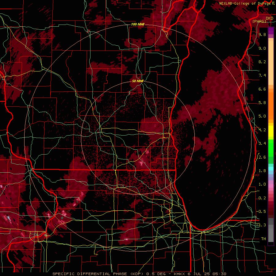Click the [PHAS] label above color scale

[259, 21]
